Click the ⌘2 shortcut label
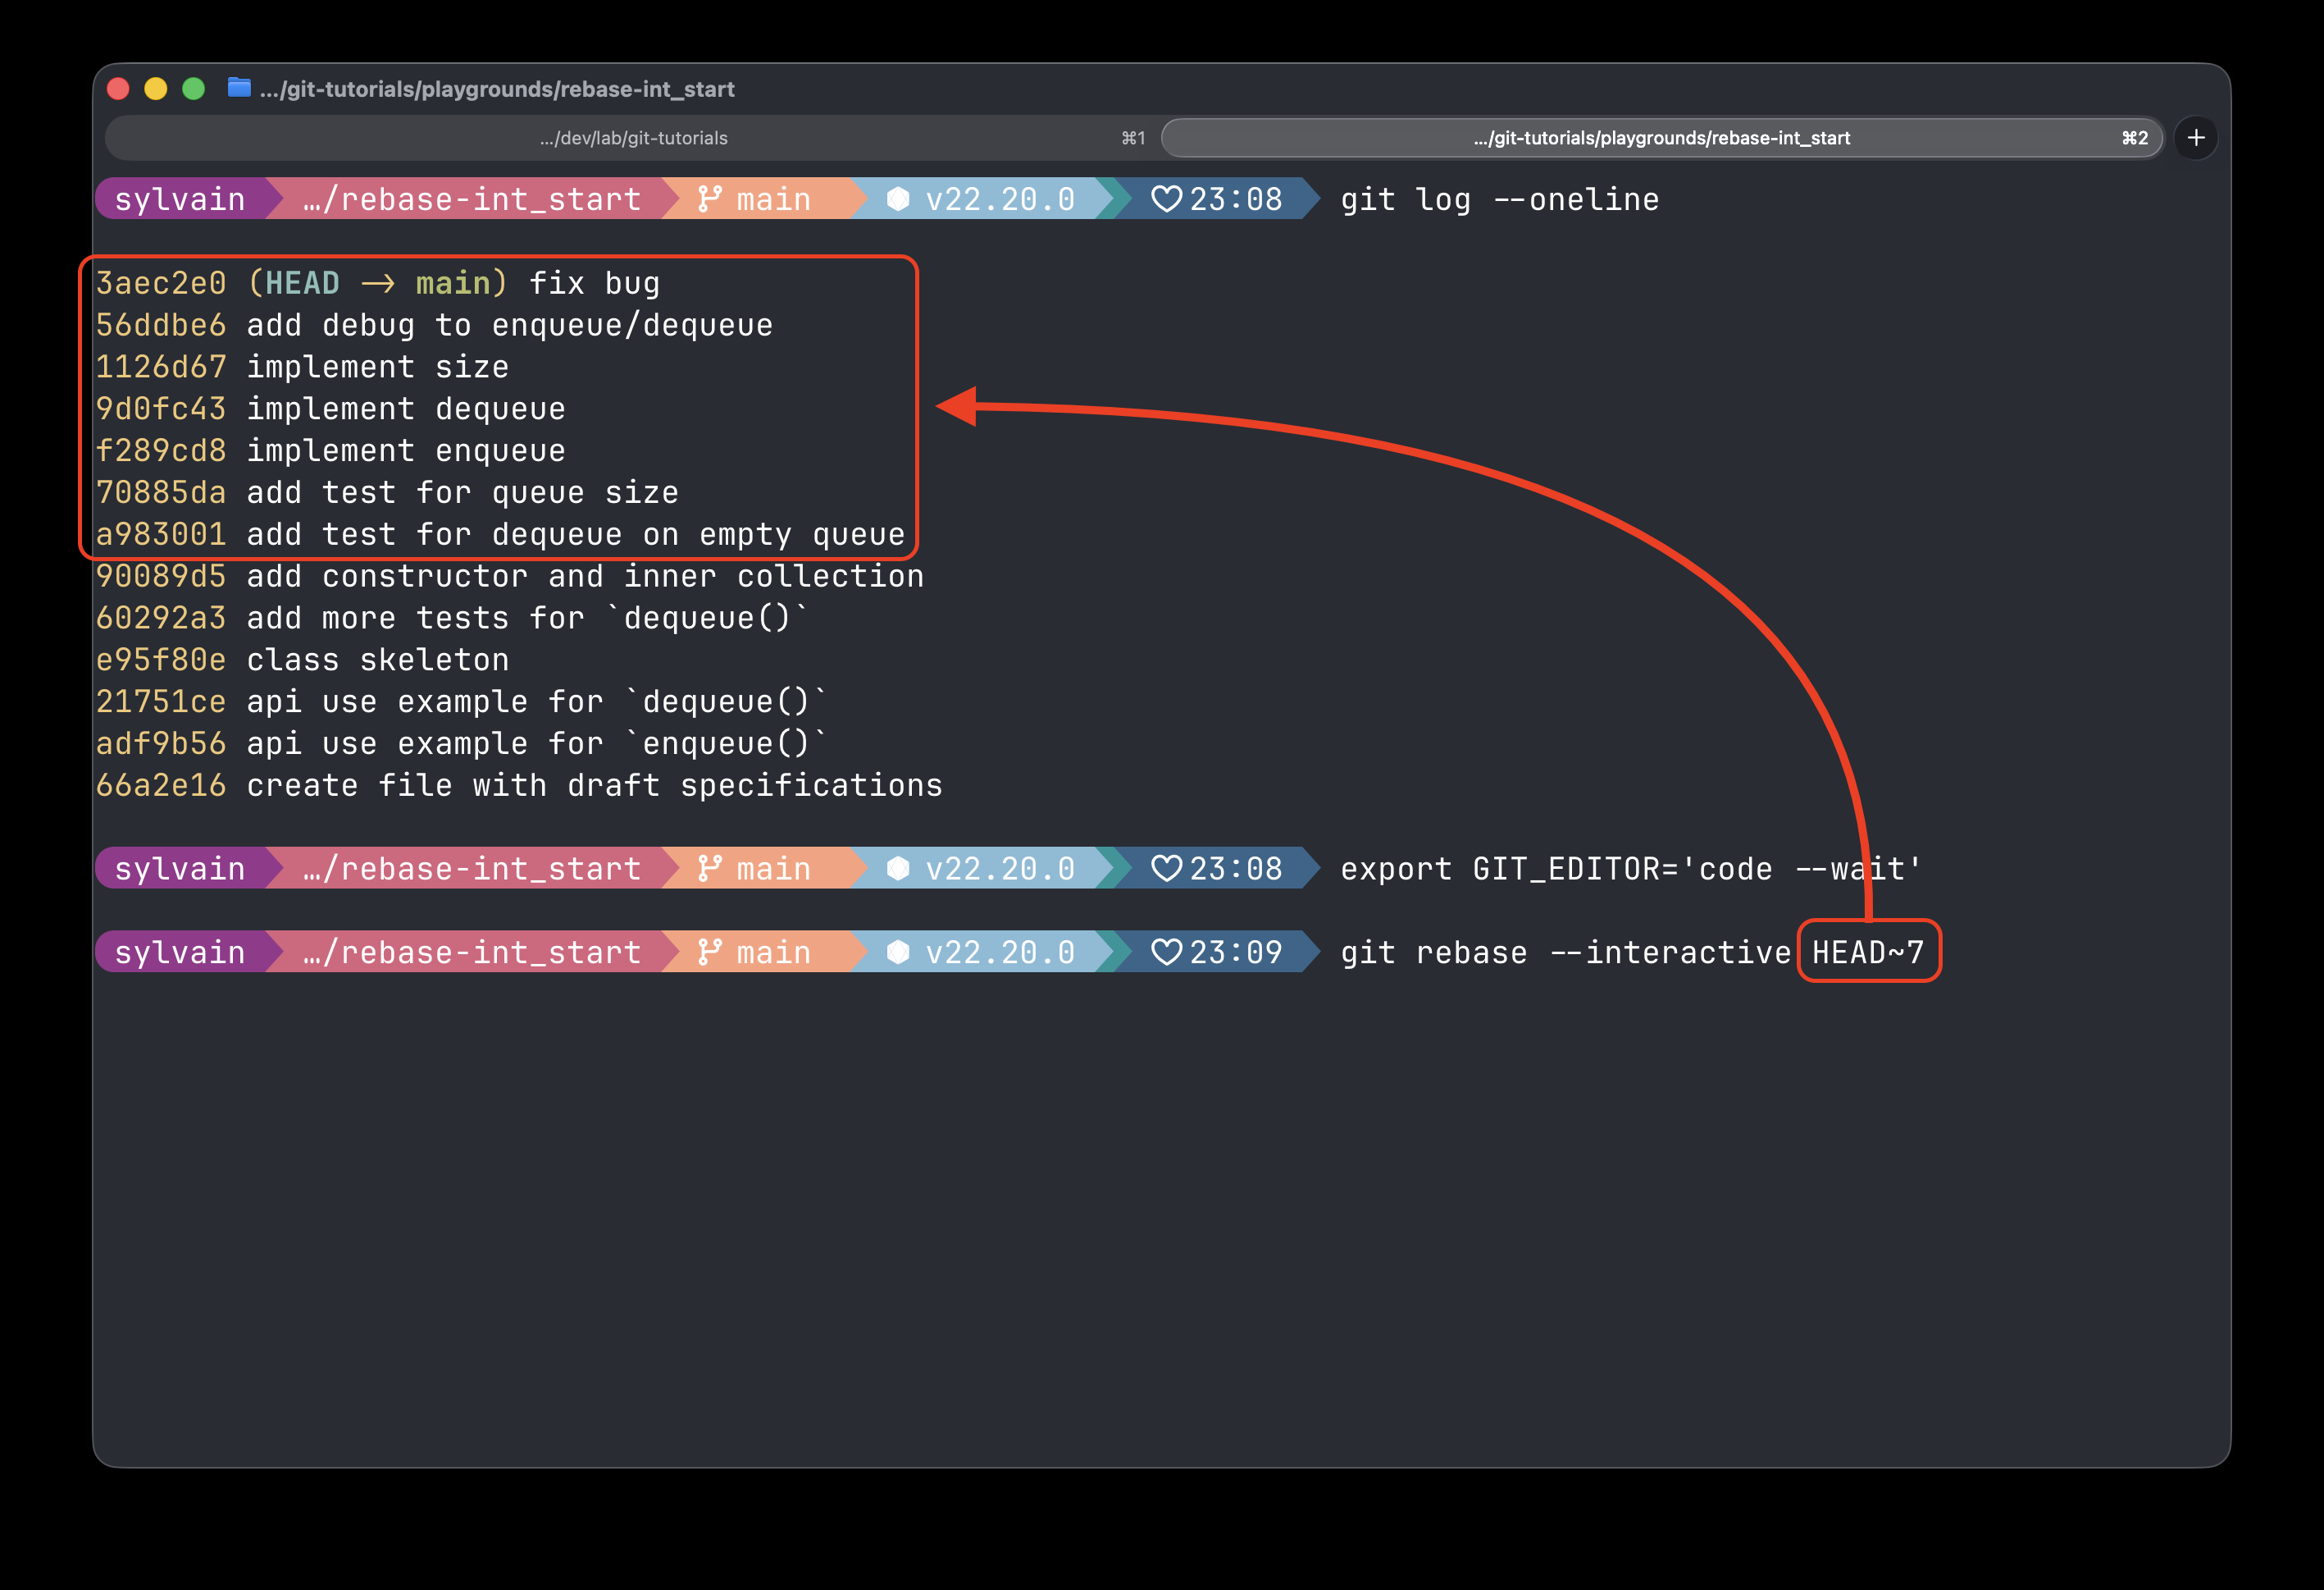The height and width of the screenshot is (1590, 2324). point(2136,138)
